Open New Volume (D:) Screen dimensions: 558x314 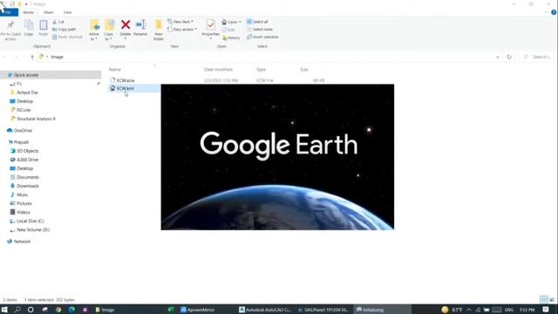[x=33, y=230]
